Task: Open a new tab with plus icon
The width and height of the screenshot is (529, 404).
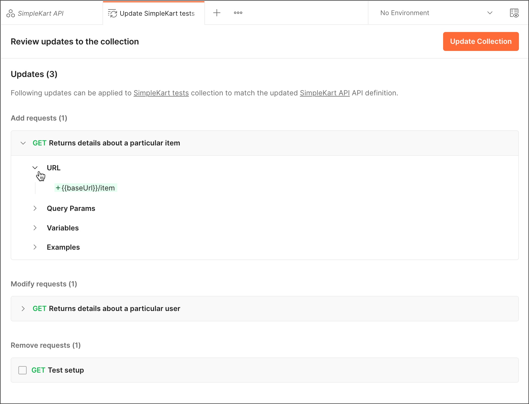Action: [217, 13]
